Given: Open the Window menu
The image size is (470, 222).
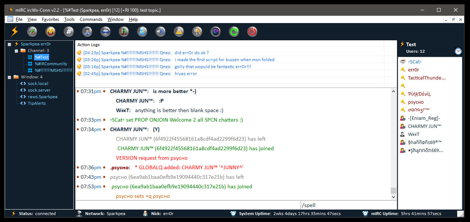Looking at the screenshot, I should click(116, 19).
